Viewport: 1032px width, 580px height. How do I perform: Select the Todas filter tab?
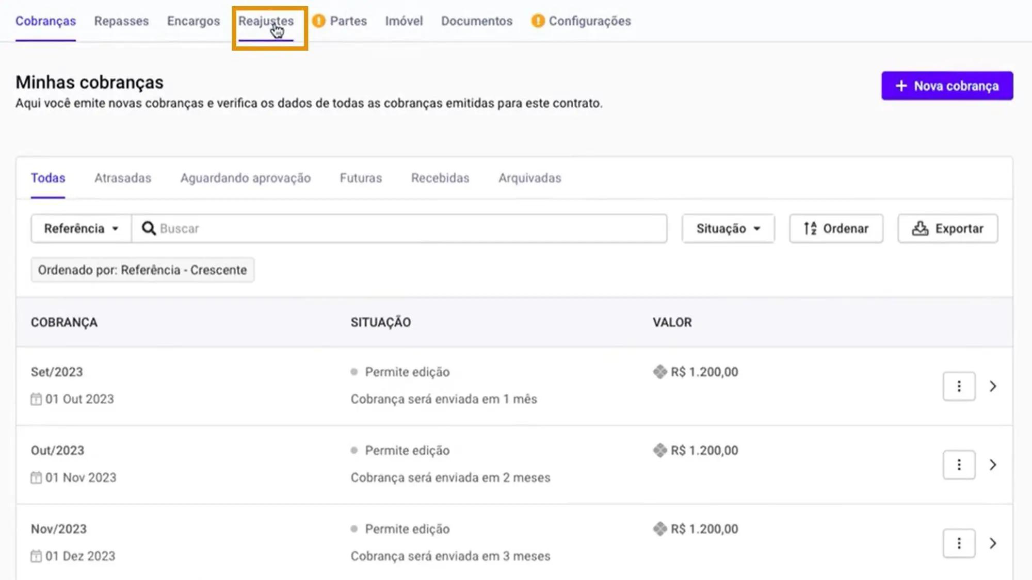(x=48, y=178)
